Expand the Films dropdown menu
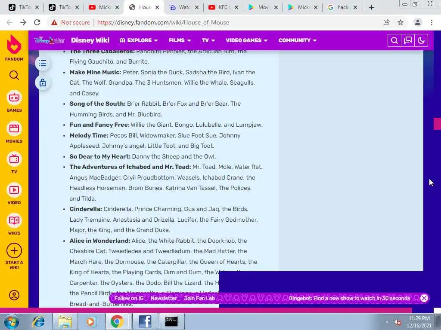 point(180,40)
